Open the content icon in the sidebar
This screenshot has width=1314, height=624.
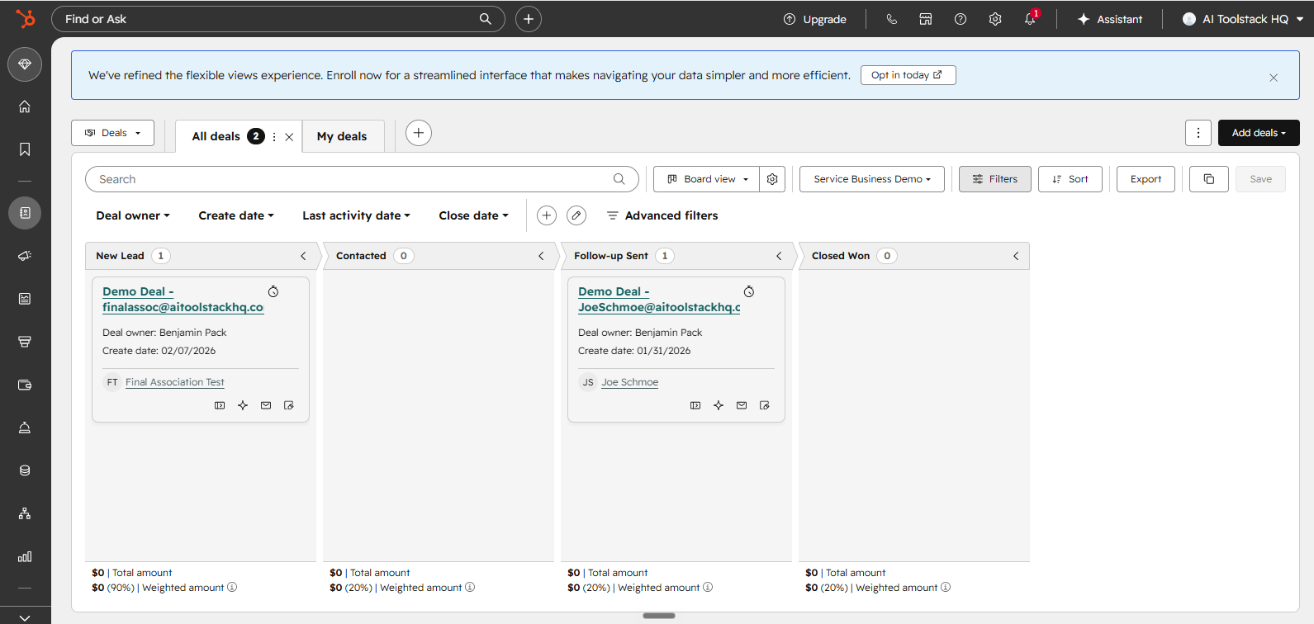[x=25, y=299]
